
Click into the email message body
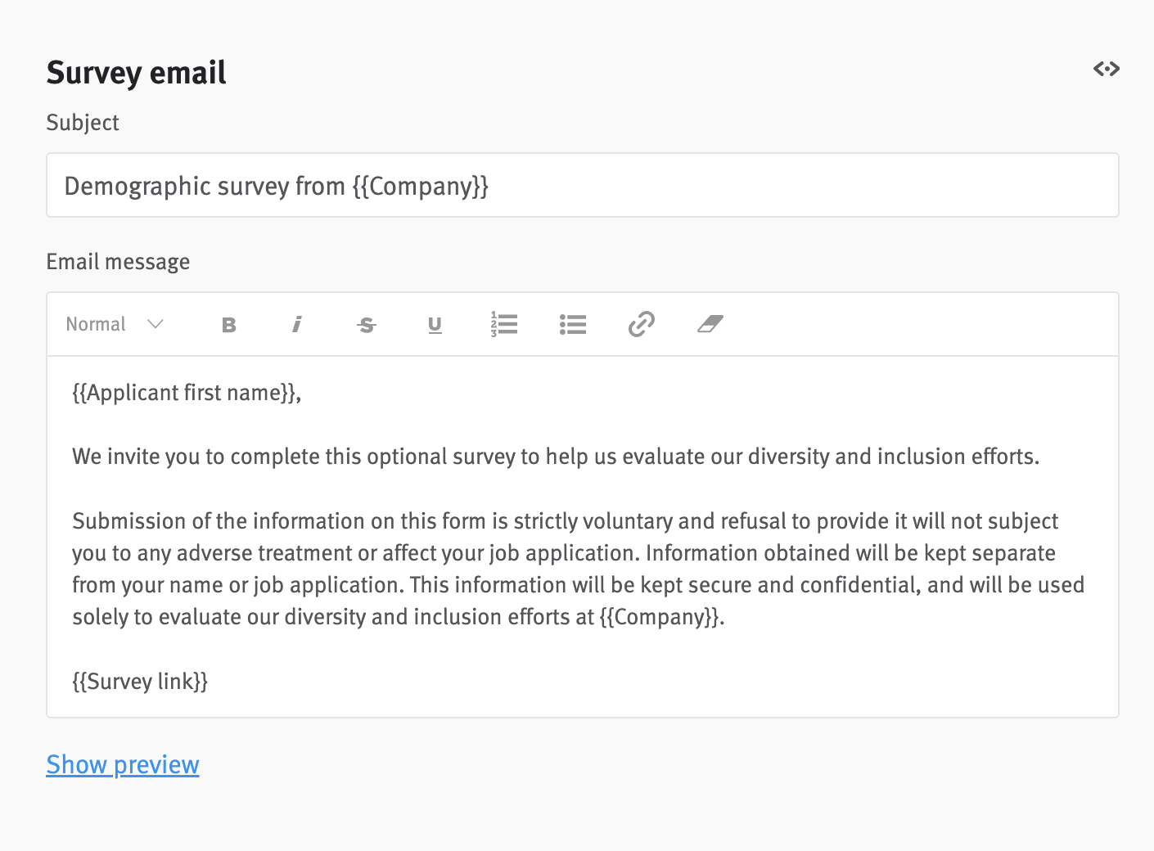(573, 536)
